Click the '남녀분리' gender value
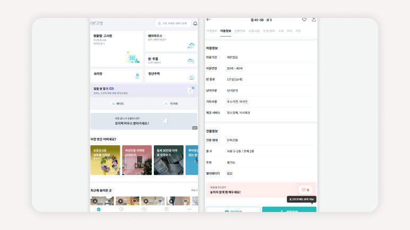This screenshot has height=230, width=410. tap(232, 91)
